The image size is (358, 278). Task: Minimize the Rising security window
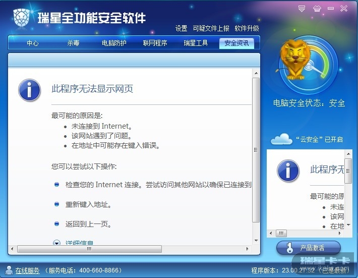[330, 9]
